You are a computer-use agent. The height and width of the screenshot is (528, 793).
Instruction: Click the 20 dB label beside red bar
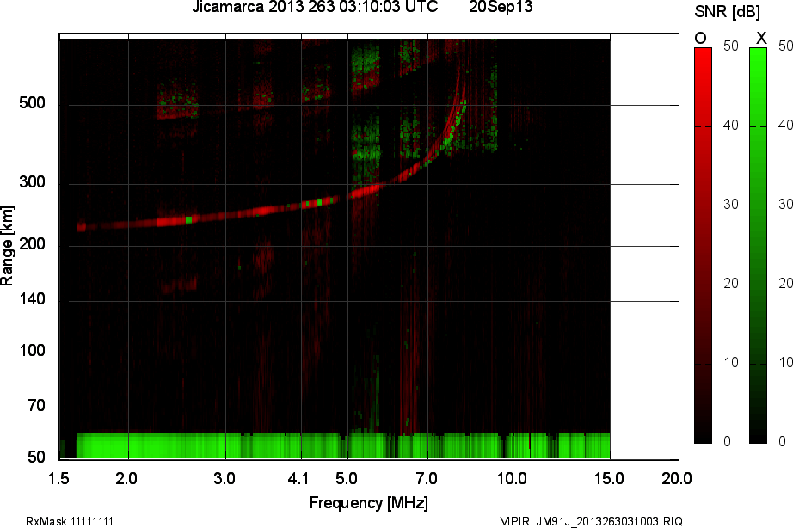[x=731, y=283]
